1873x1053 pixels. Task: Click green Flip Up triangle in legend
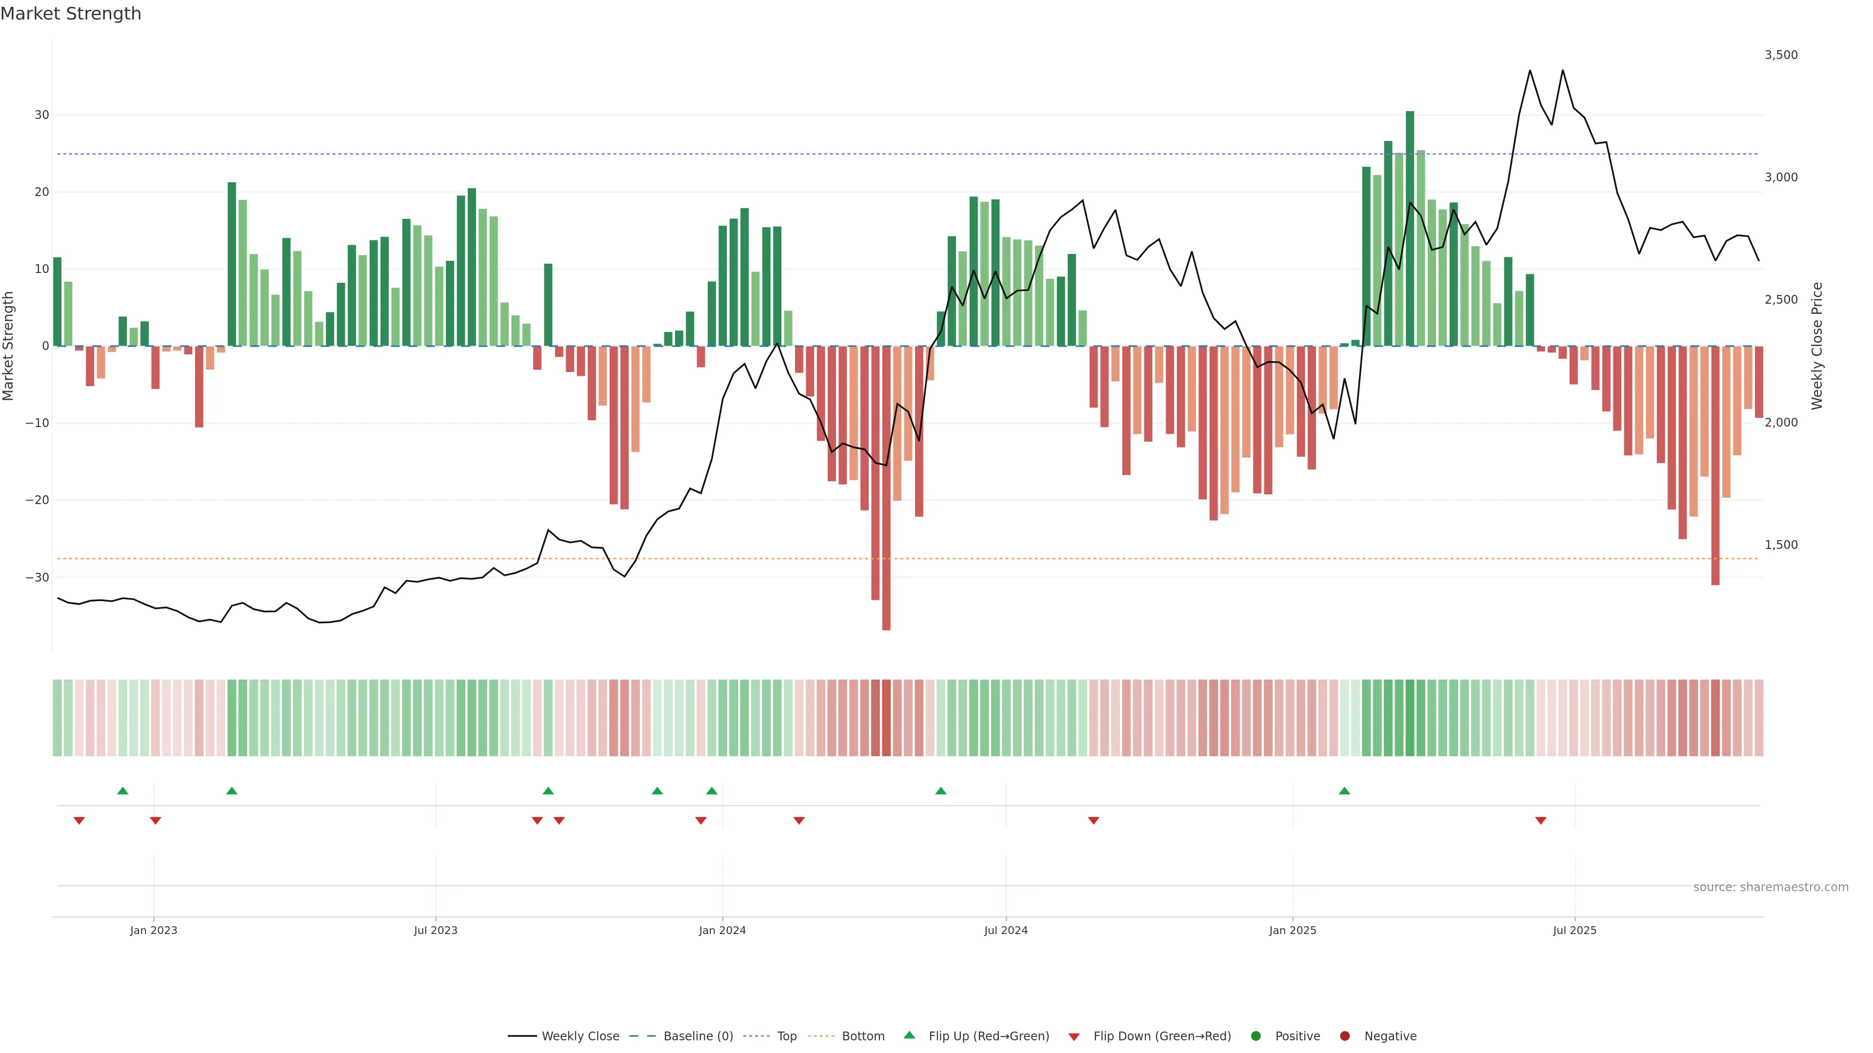(x=909, y=1035)
